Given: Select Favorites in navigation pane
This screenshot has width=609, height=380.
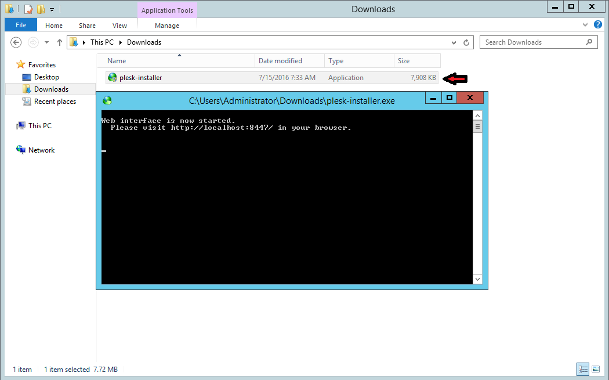Looking at the screenshot, I should [42, 65].
